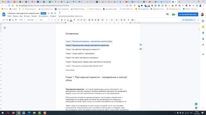This screenshot has width=206, height=115.
Task: Open the editing mode dropdown
Action: (189, 20)
